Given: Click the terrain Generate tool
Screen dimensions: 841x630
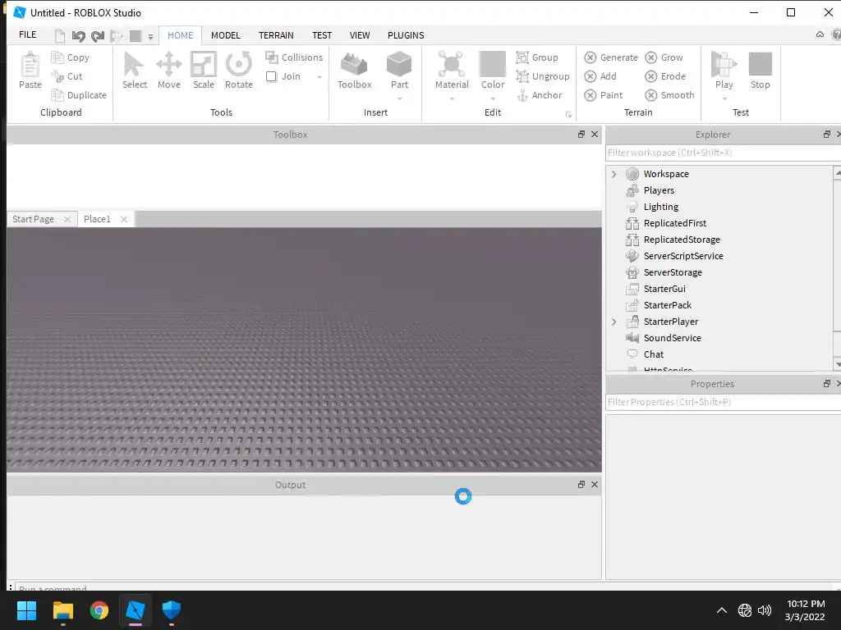Looking at the screenshot, I should [611, 57].
